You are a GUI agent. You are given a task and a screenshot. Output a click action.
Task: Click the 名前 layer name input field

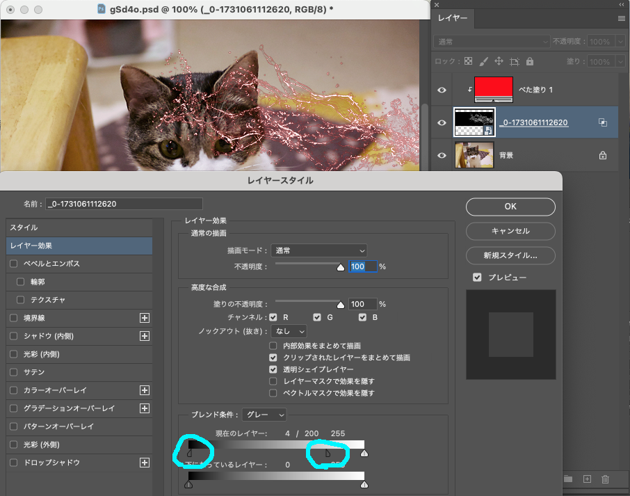coord(124,204)
